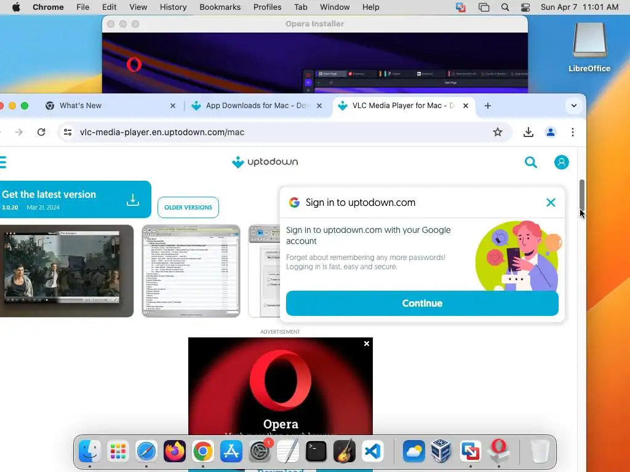Launch GarageBand from the dock
The image size is (630, 472).
[x=345, y=451]
